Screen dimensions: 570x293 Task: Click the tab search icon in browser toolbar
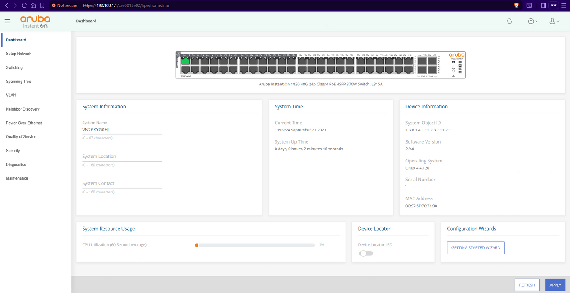529,5
